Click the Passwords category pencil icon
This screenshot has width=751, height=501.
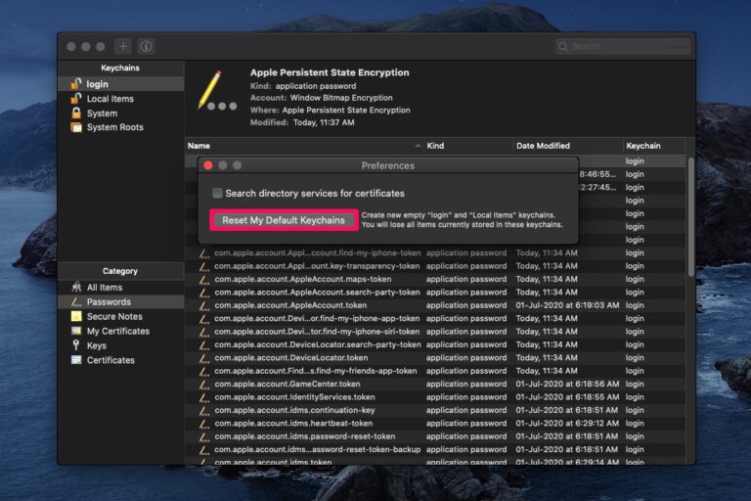point(76,302)
